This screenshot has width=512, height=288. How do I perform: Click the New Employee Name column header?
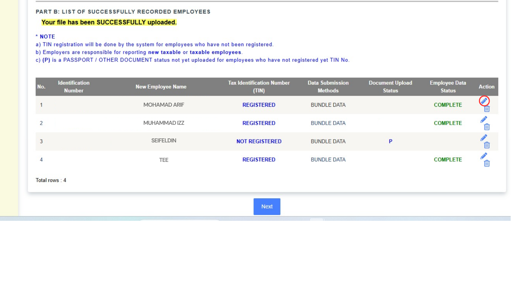(x=161, y=87)
